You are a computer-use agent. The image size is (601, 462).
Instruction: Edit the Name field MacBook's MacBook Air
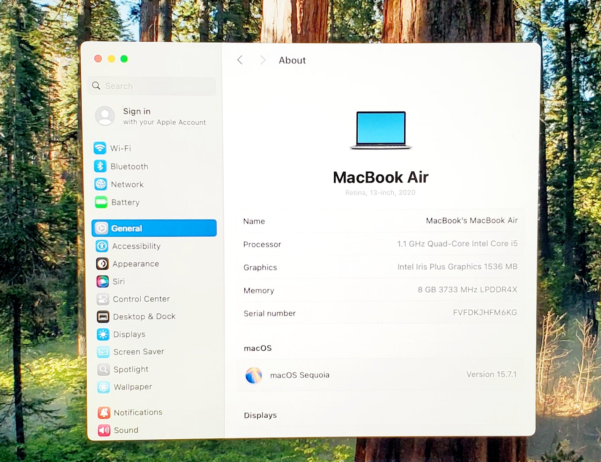click(x=471, y=221)
